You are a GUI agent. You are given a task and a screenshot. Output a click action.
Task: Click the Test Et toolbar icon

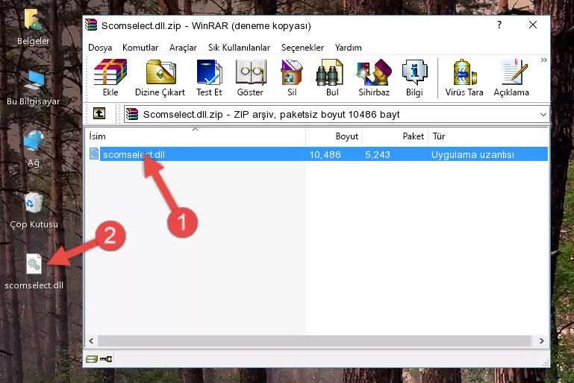pyautogui.click(x=209, y=72)
